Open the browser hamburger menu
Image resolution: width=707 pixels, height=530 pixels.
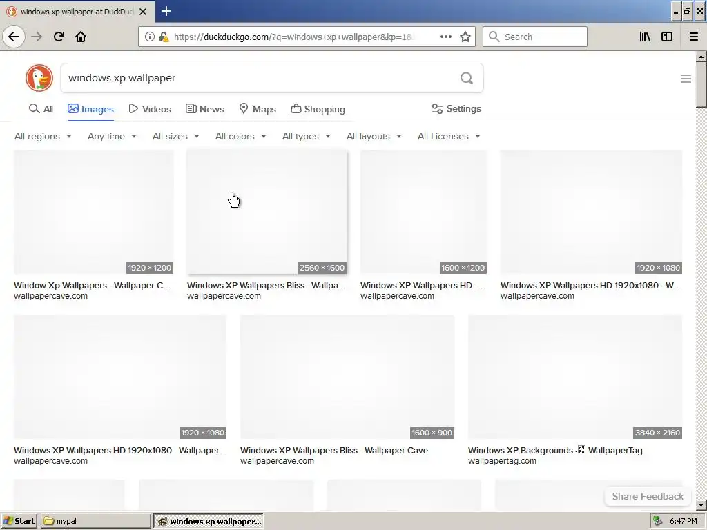[x=693, y=37]
